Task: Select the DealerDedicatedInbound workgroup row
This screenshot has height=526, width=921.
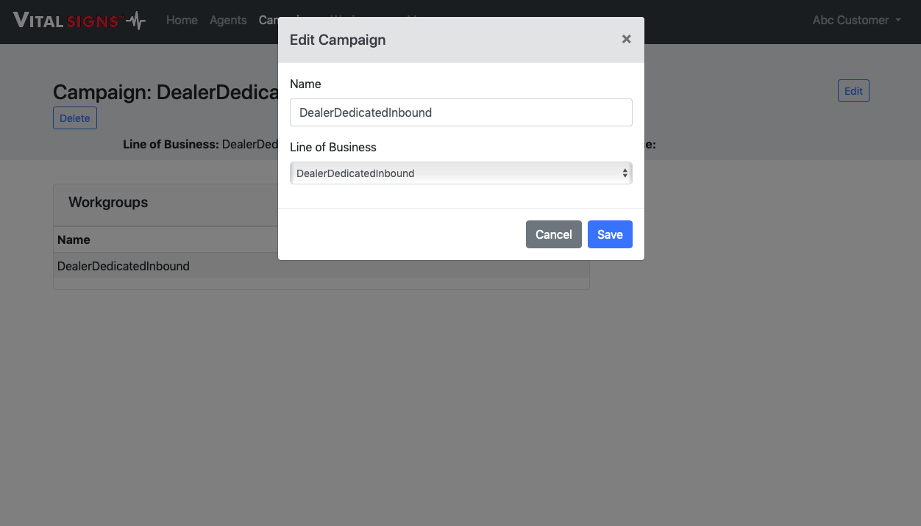Action: [124, 266]
